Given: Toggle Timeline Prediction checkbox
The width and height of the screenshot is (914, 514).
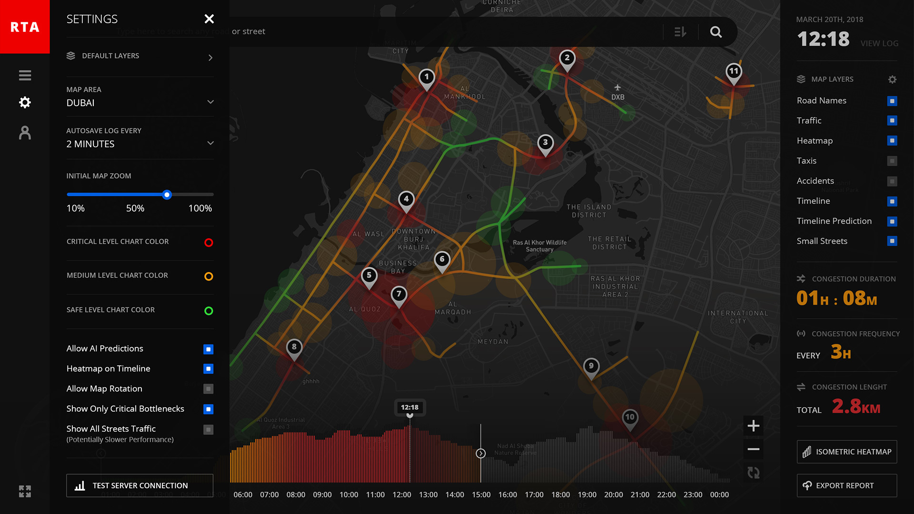Looking at the screenshot, I should [x=892, y=222].
